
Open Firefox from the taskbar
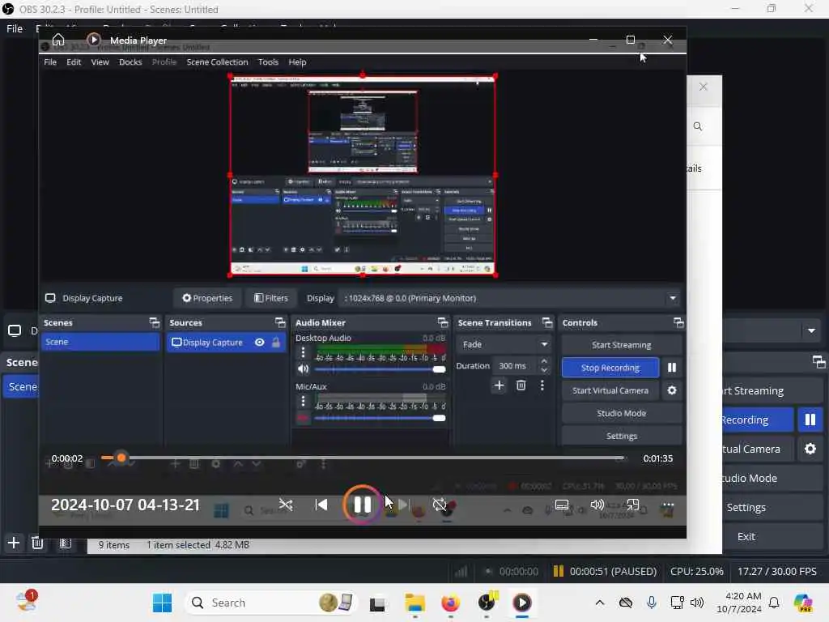point(450,603)
